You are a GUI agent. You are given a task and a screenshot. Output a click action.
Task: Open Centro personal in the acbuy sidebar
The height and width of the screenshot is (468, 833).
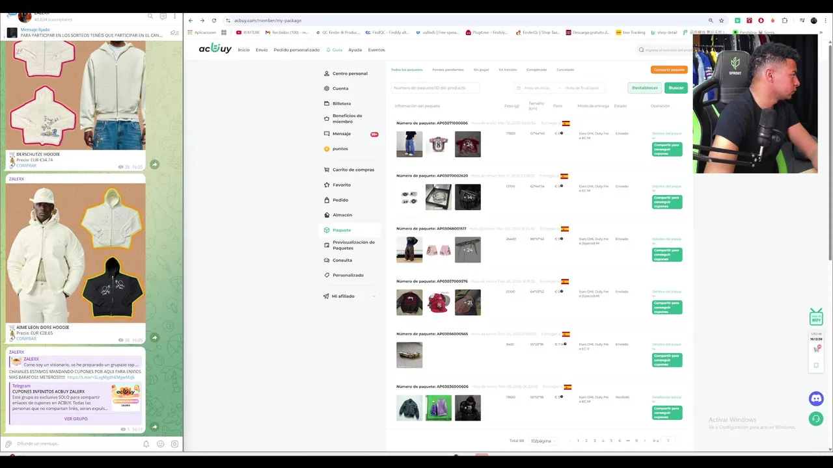click(349, 73)
